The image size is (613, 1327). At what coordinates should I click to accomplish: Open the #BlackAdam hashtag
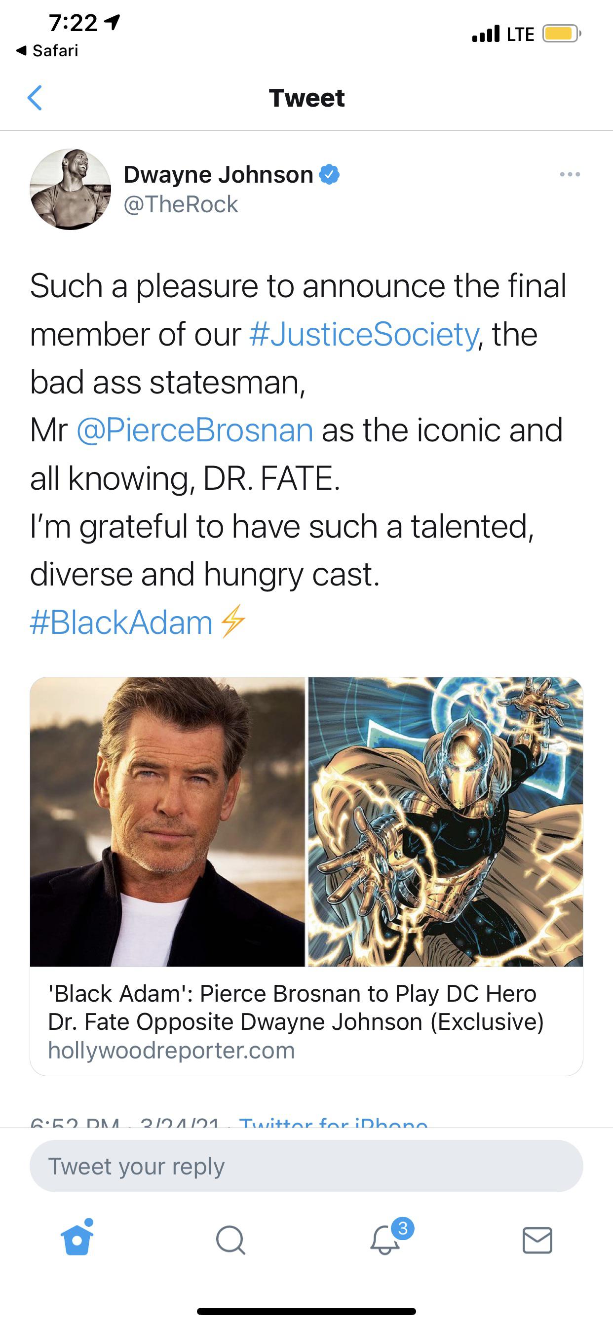pyautogui.click(x=121, y=623)
